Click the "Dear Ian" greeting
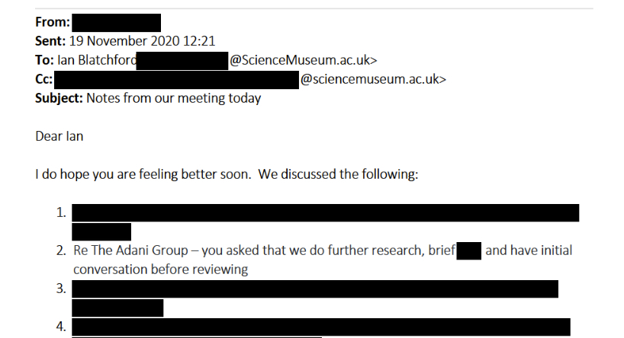The image size is (624, 338). coord(60,136)
